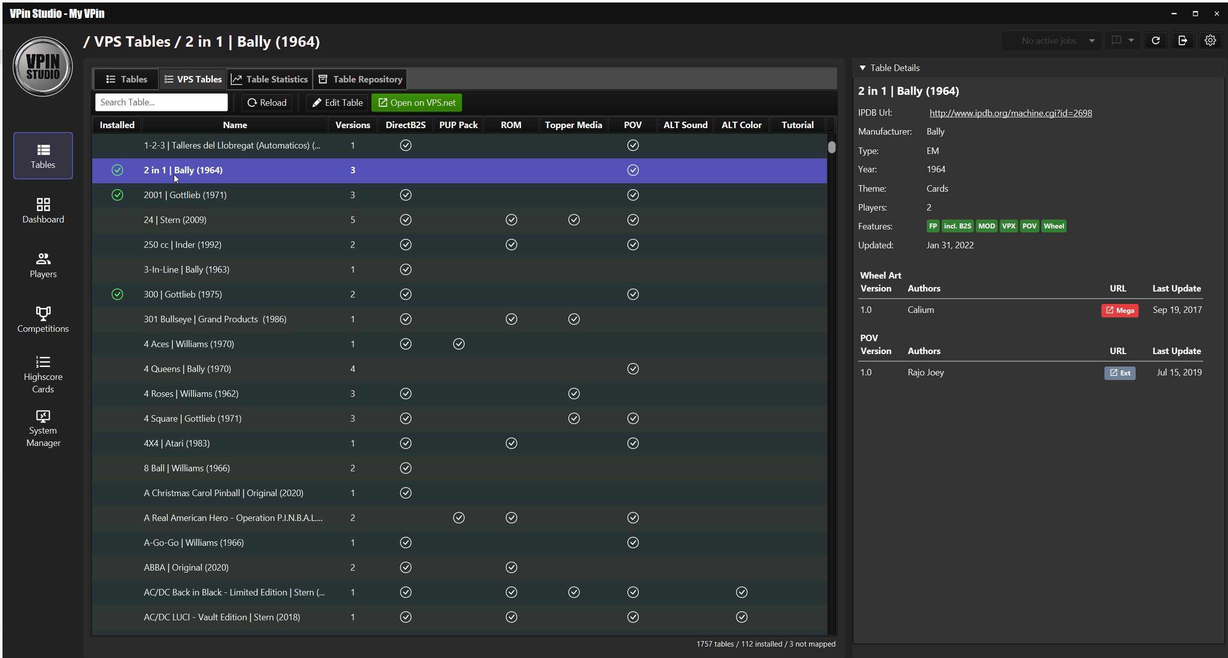
Task: Click the table list scrollbar thumb
Action: coord(832,147)
